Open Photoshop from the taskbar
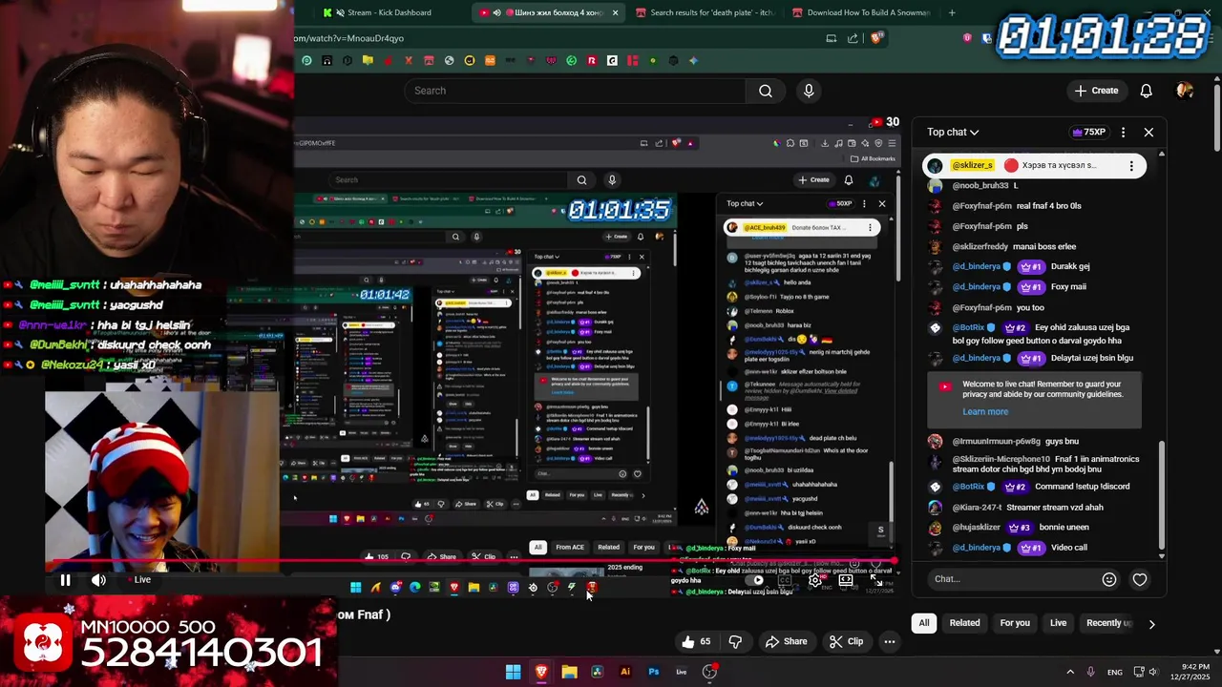The width and height of the screenshot is (1222, 687). click(x=654, y=672)
